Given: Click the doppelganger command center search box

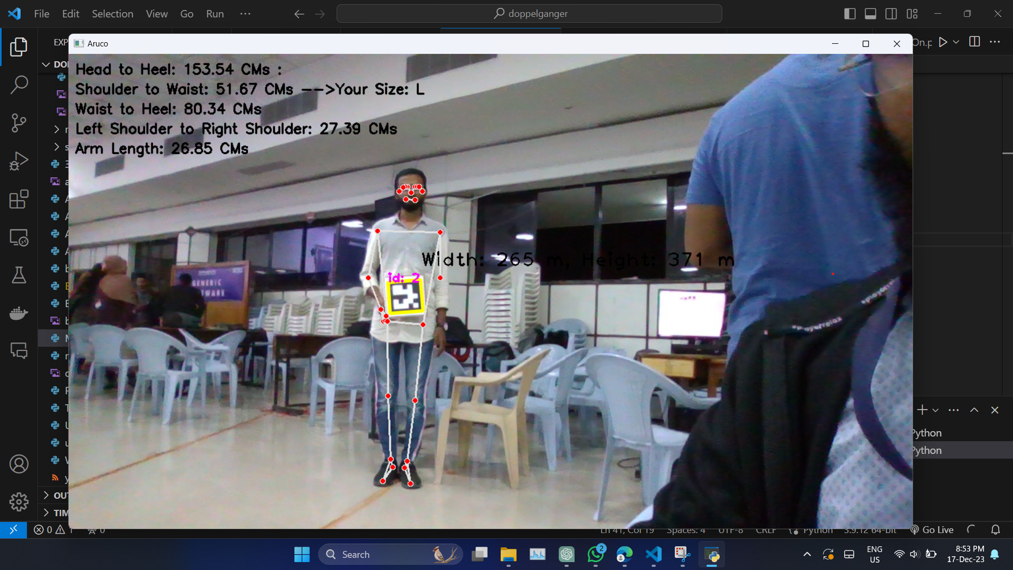Looking at the screenshot, I should point(529,14).
